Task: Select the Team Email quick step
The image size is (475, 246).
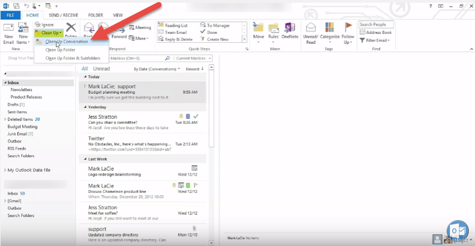Action: 172,32
